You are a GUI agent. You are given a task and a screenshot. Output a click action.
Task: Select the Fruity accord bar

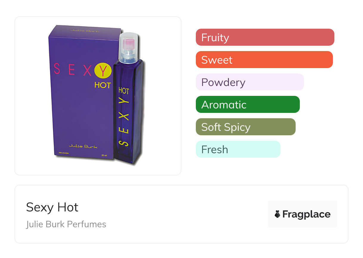265,37
